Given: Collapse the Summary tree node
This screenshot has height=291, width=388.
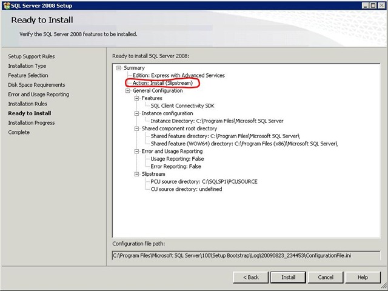Looking at the screenshot, I should pyautogui.click(x=119, y=68).
